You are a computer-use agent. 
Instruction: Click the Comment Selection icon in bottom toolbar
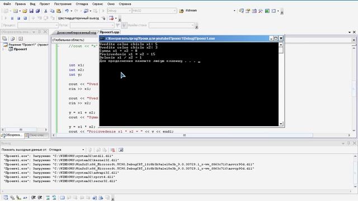point(48,198)
